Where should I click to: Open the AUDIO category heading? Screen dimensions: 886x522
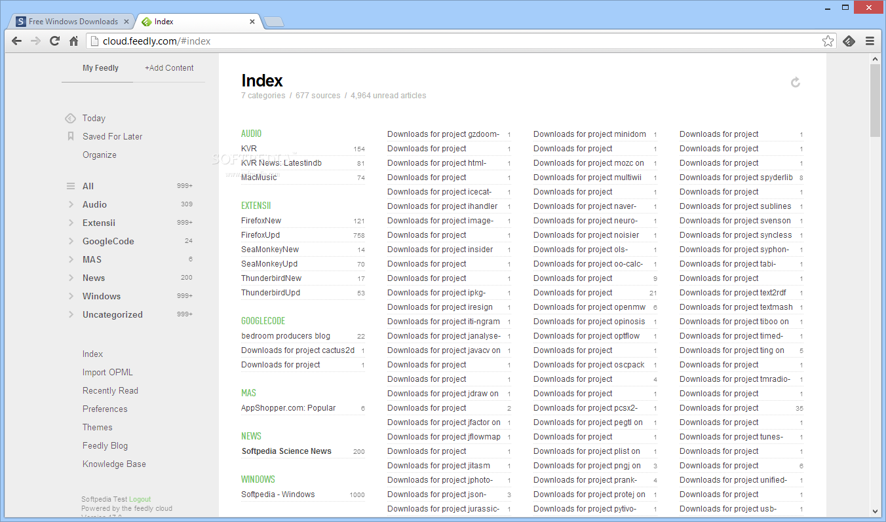click(x=251, y=134)
